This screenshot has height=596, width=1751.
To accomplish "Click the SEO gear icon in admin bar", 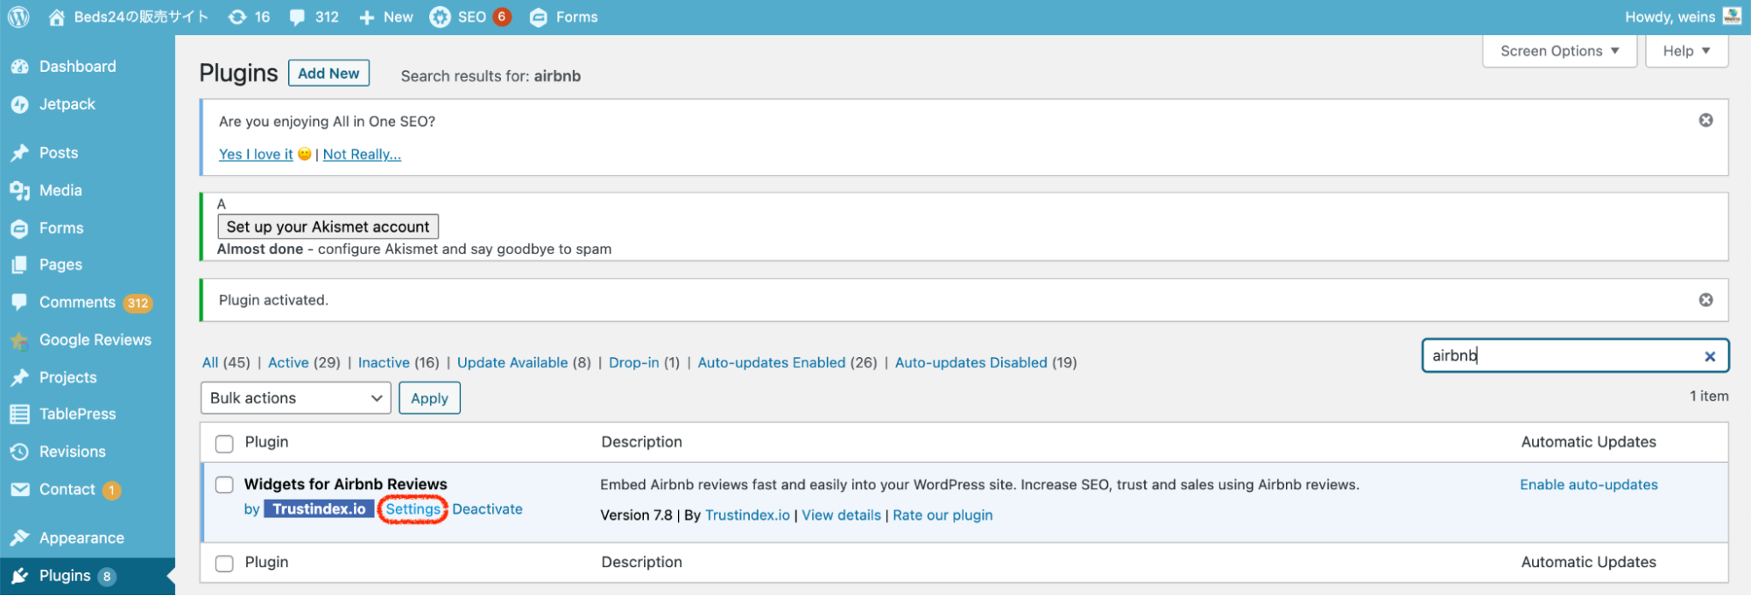I will [440, 17].
